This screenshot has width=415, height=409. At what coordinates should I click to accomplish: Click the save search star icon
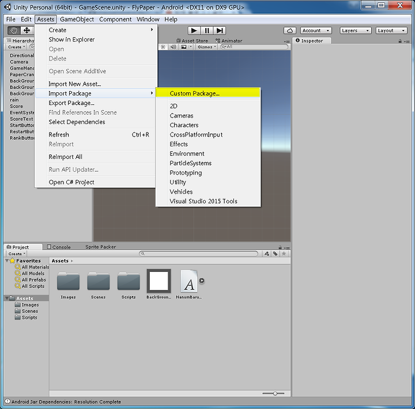pos(284,253)
